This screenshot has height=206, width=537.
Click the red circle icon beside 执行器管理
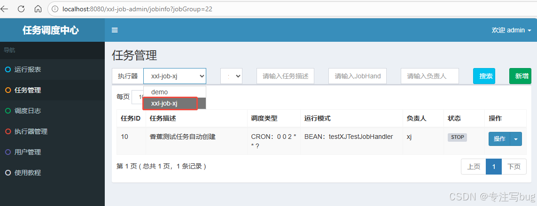(x=8, y=131)
